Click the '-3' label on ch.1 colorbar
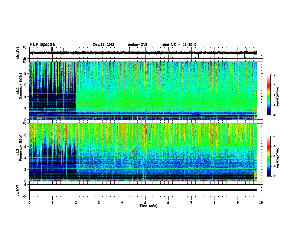Screen dimensions: 294x227 click(274, 75)
